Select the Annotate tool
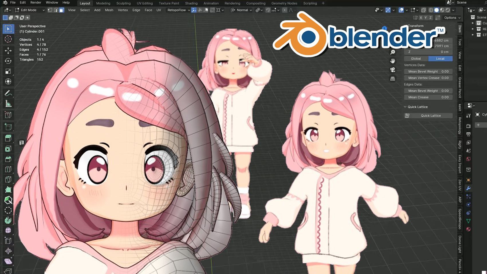Screen dimensions: 487x274 click(x=8, y=92)
